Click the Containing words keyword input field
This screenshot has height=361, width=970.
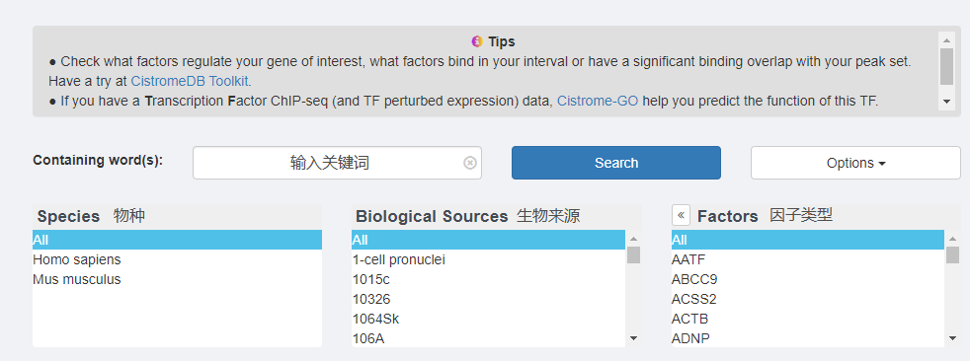click(x=337, y=163)
